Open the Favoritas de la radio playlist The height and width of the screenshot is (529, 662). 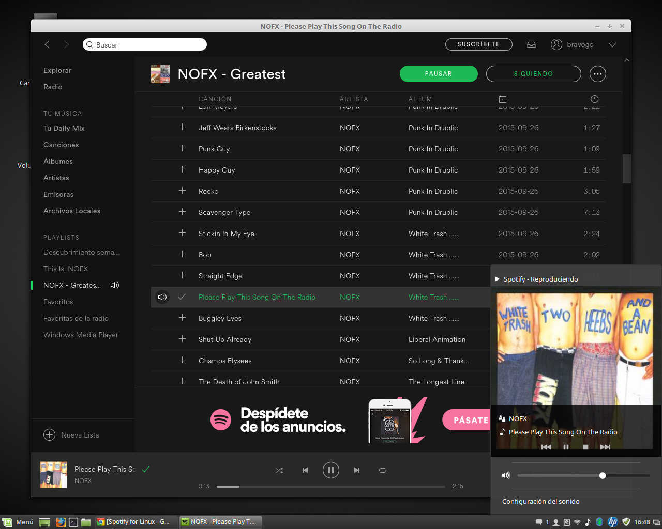pos(76,318)
